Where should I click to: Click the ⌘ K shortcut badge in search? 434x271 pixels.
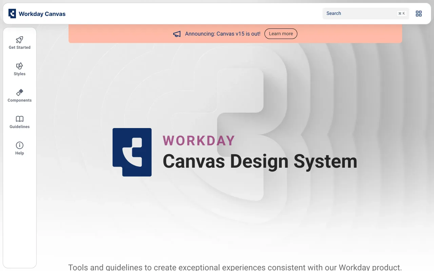point(401,14)
